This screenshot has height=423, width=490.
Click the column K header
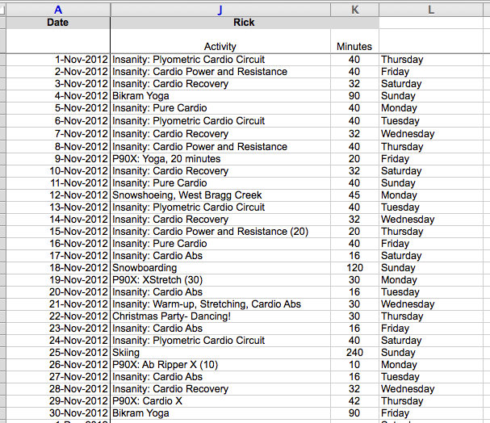pos(354,9)
